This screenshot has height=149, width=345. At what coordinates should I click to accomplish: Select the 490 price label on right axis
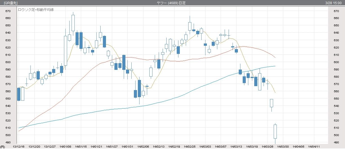pos(336,135)
